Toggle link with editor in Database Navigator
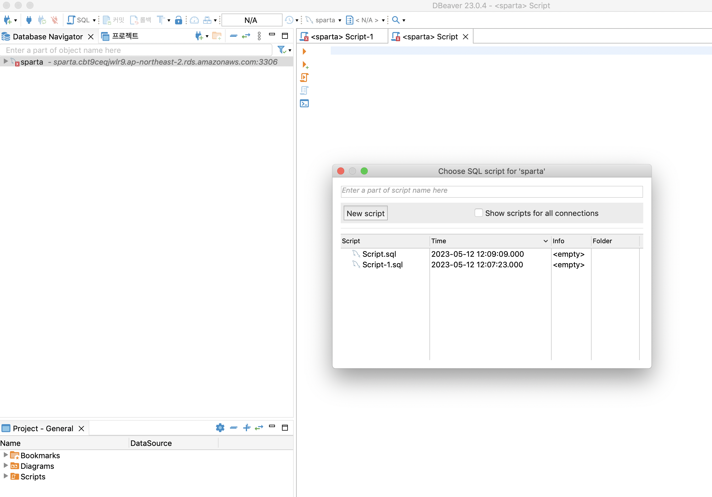 pyautogui.click(x=246, y=36)
